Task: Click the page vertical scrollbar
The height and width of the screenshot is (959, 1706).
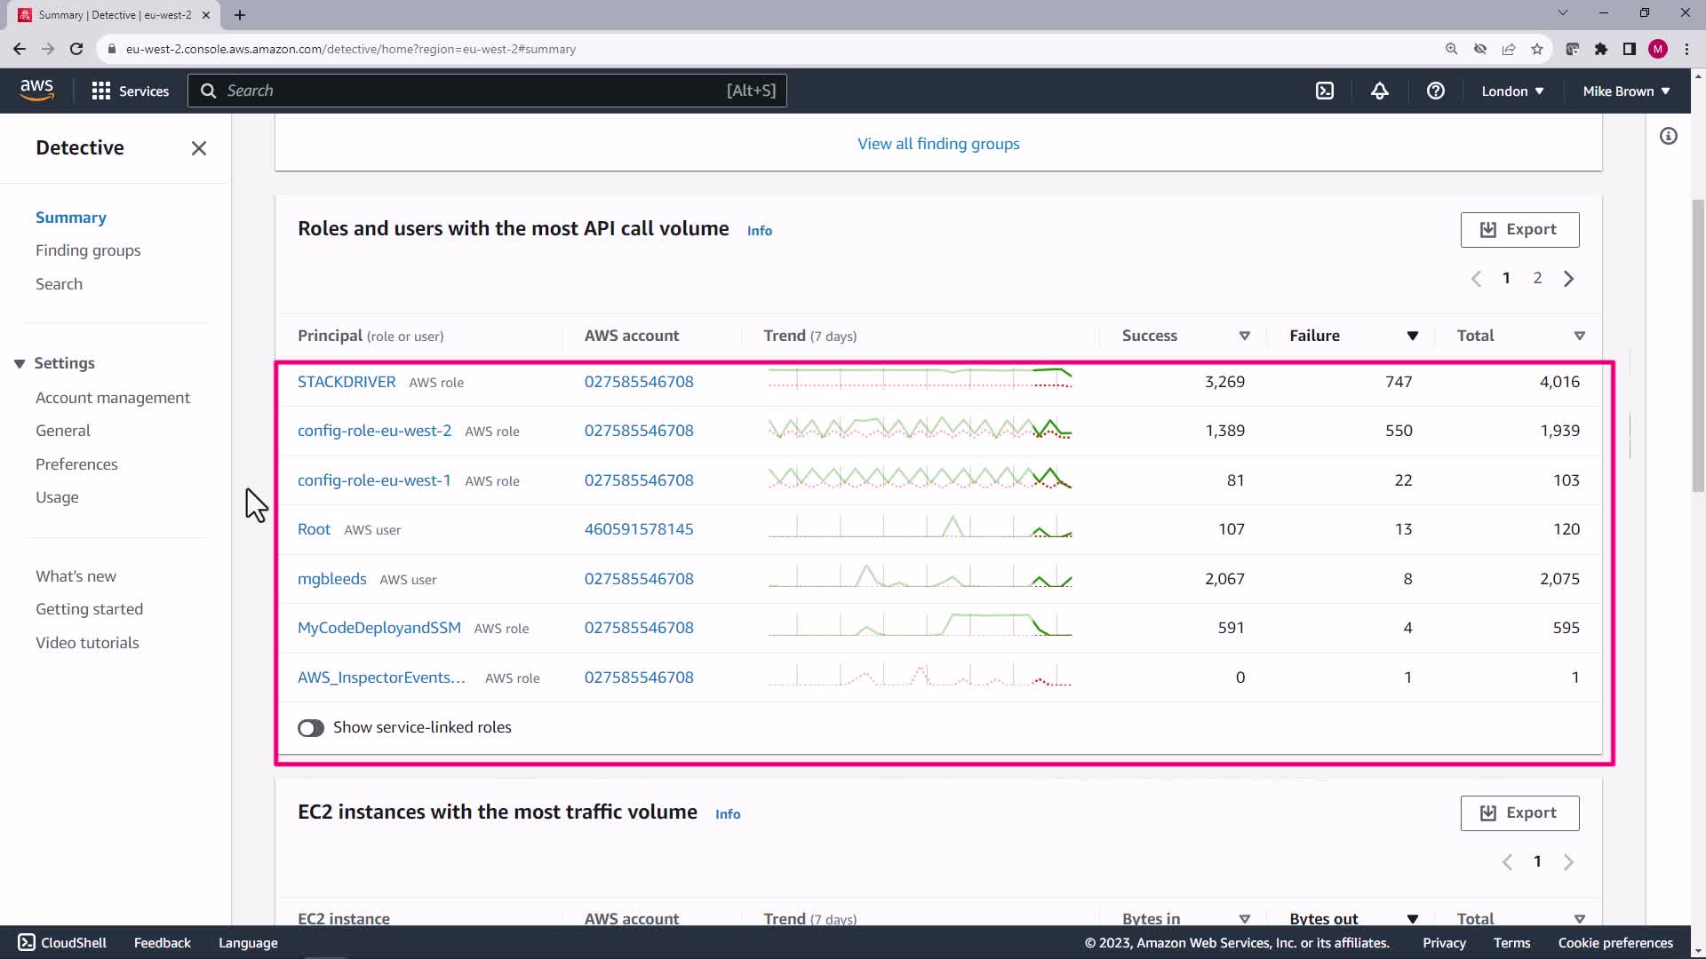Action: coord(1697,346)
